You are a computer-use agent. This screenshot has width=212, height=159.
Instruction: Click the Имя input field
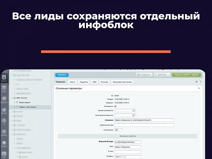tap(128, 147)
